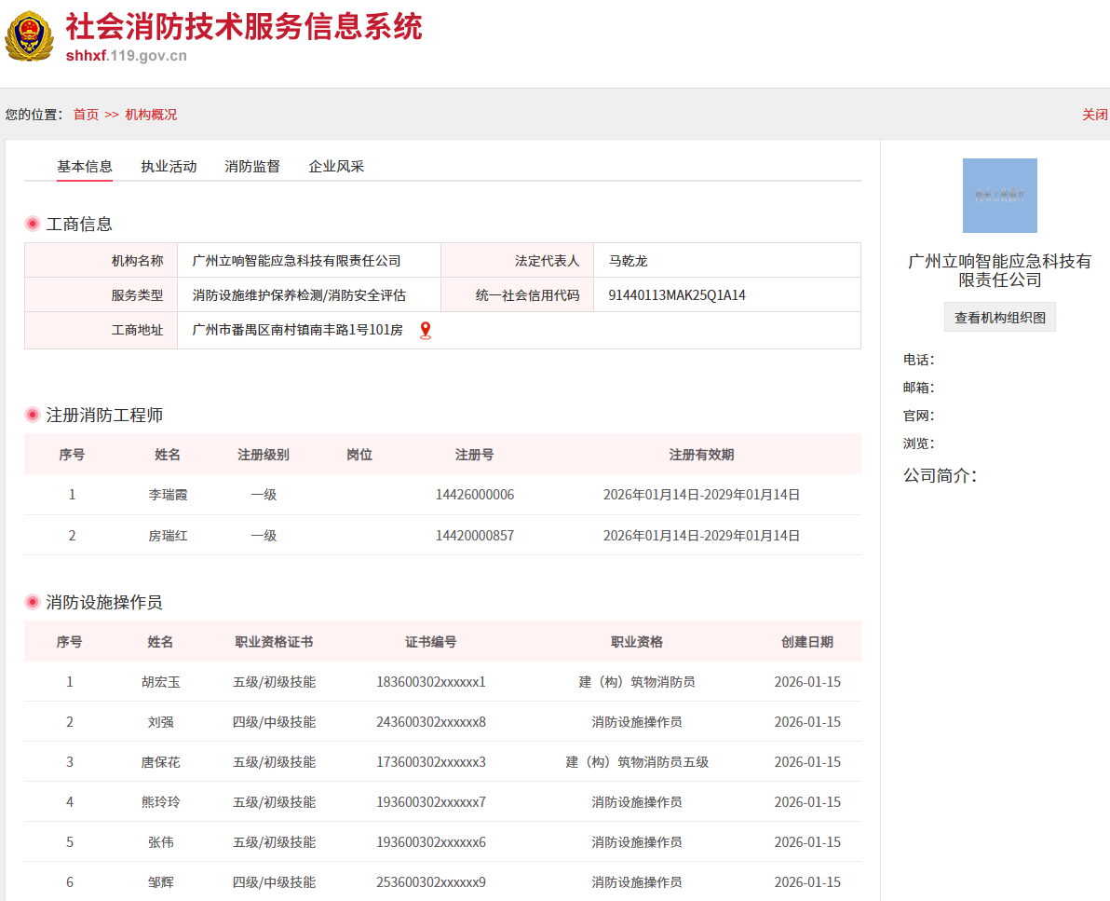The height and width of the screenshot is (901, 1110).
Task: Select registration number 14426000006
Action: tap(474, 495)
